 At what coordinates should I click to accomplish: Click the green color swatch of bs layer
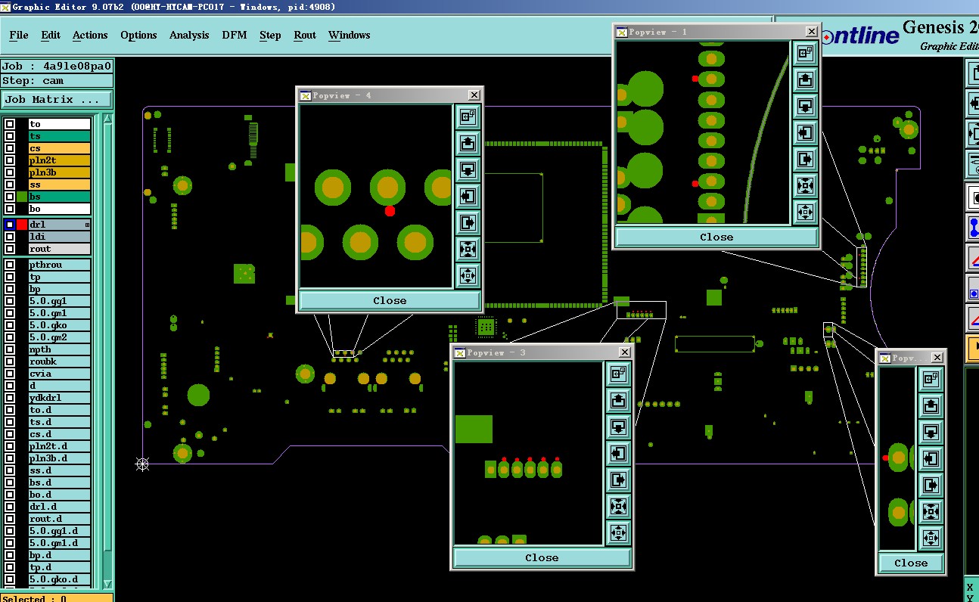click(22, 197)
